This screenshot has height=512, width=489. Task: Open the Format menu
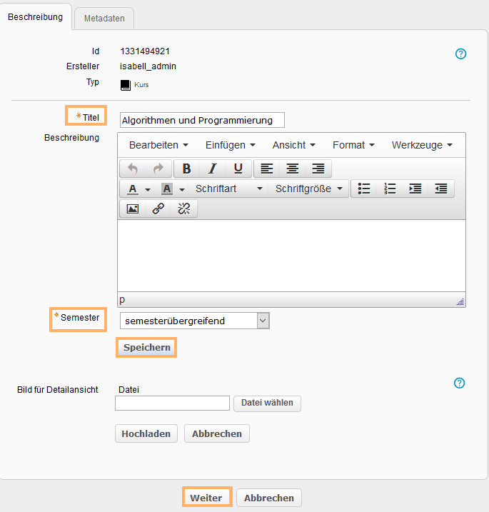[x=353, y=145]
